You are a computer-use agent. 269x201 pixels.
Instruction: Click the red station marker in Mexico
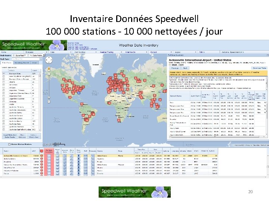pos(70,98)
